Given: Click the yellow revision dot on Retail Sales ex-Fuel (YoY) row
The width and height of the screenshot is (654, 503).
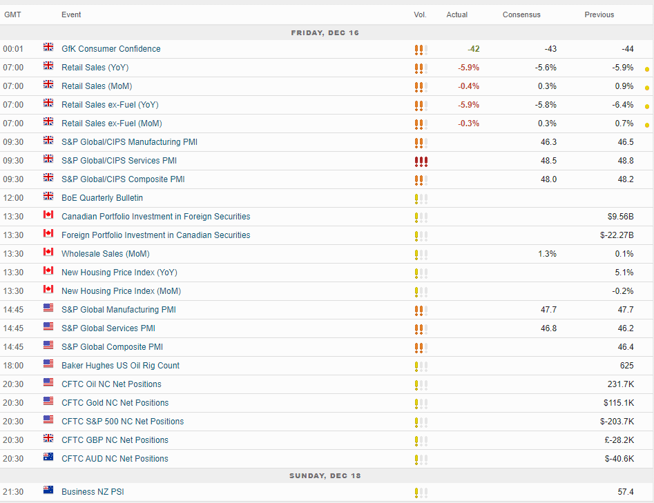Looking at the screenshot, I should tap(647, 107).
